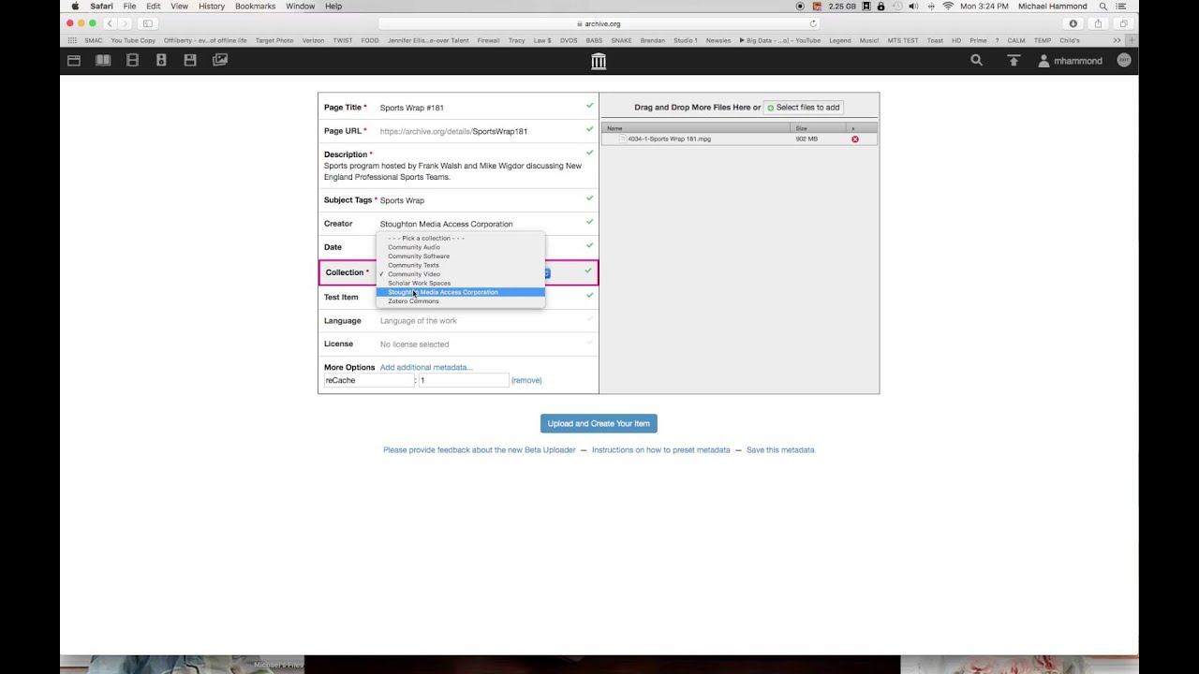Click the reCache value field
This screenshot has width=1199, height=674.
pyautogui.click(x=464, y=380)
